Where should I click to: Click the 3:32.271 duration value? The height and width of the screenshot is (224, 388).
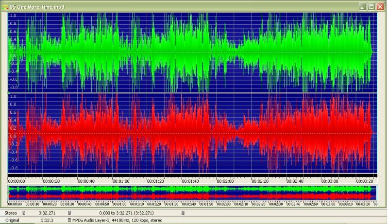47,213
